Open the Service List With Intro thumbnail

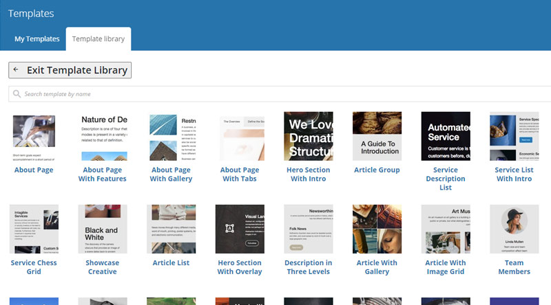[x=514, y=137]
